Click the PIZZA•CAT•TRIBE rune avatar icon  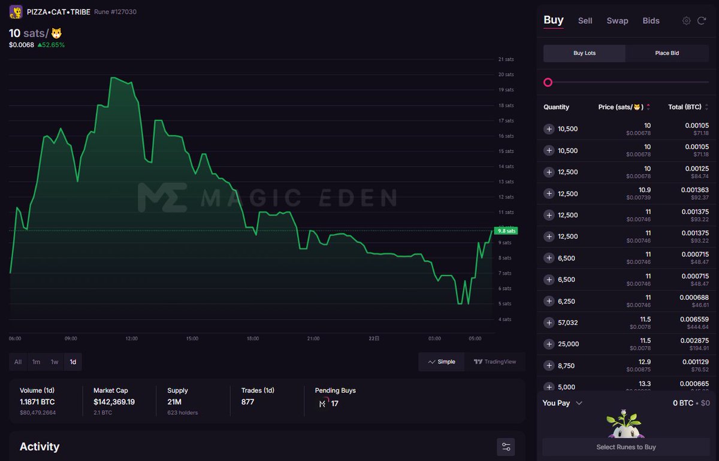[x=16, y=11]
